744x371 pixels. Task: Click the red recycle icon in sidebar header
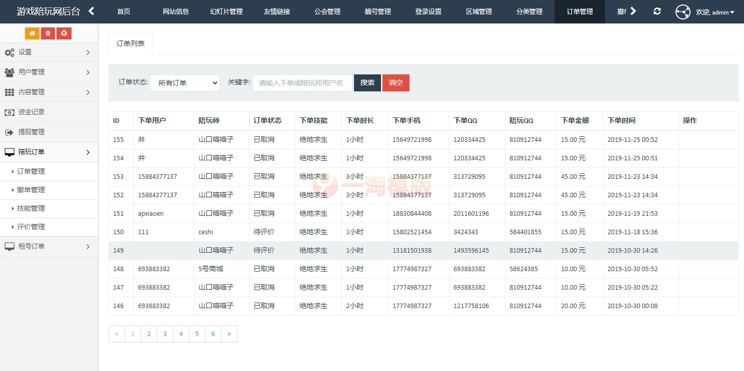click(64, 33)
